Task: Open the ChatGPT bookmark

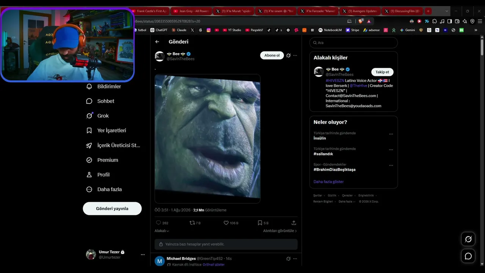Action: [x=159, y=30]
